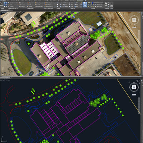Click the layer color swatch in Layers panel
Image resolution: width=143 pixels, height=143 pixels.
point(93,3)
